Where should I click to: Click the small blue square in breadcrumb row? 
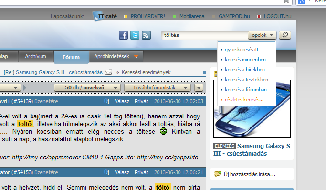coord(204,72)
